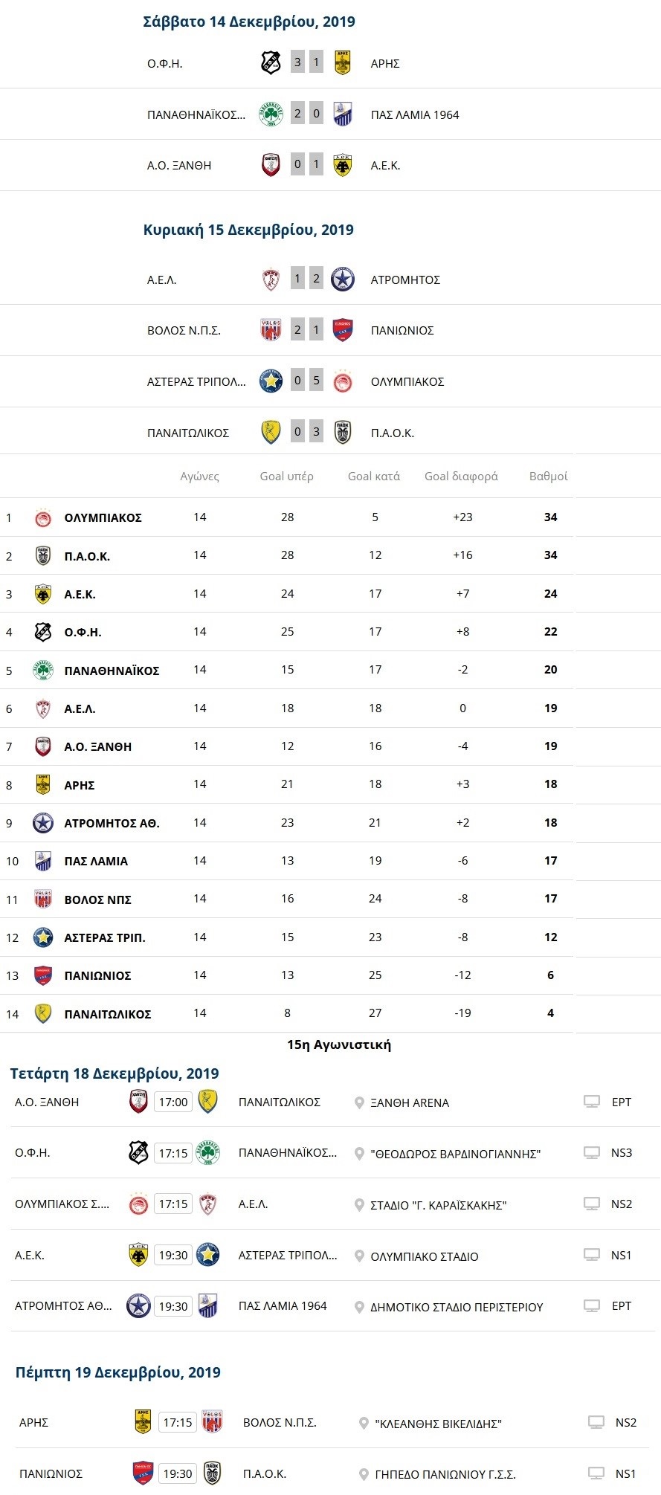Click the Goal διαφορά column header

[461, 476]
